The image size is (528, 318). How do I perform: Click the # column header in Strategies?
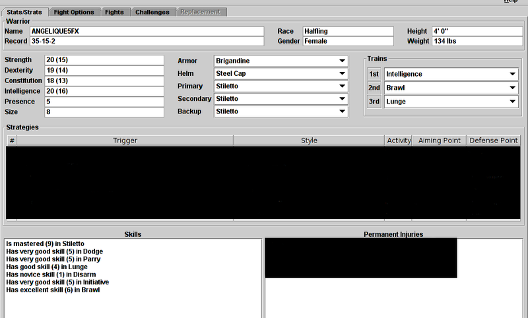(12, 141)
